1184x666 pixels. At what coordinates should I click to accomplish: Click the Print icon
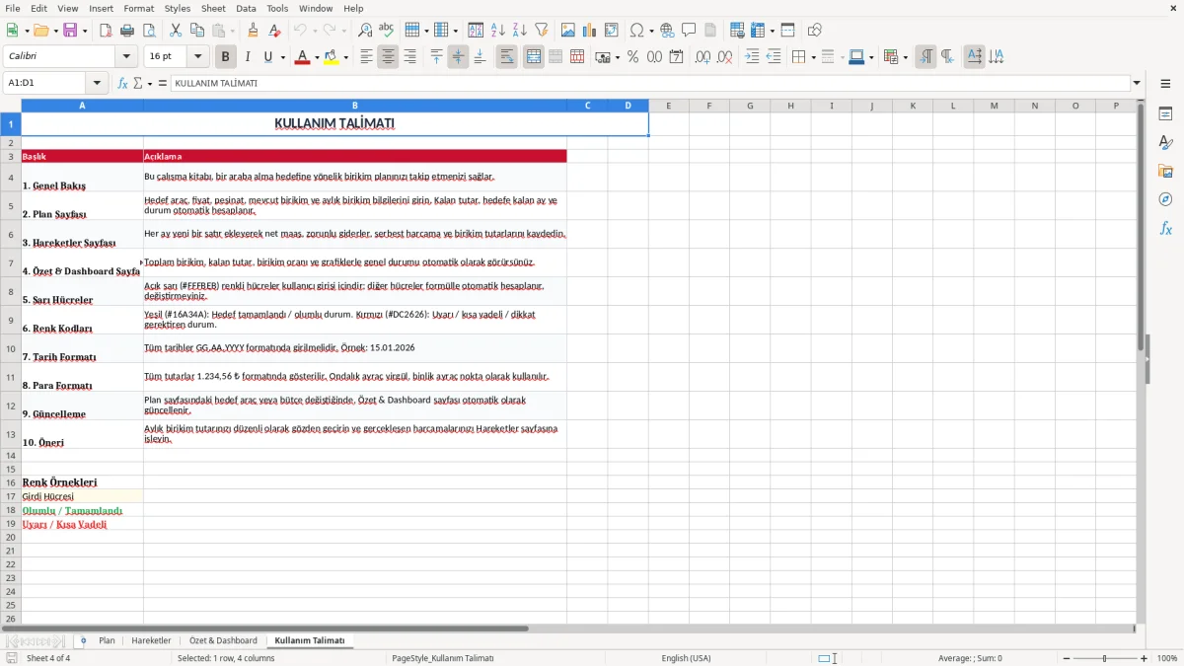(x=127, y=31)
